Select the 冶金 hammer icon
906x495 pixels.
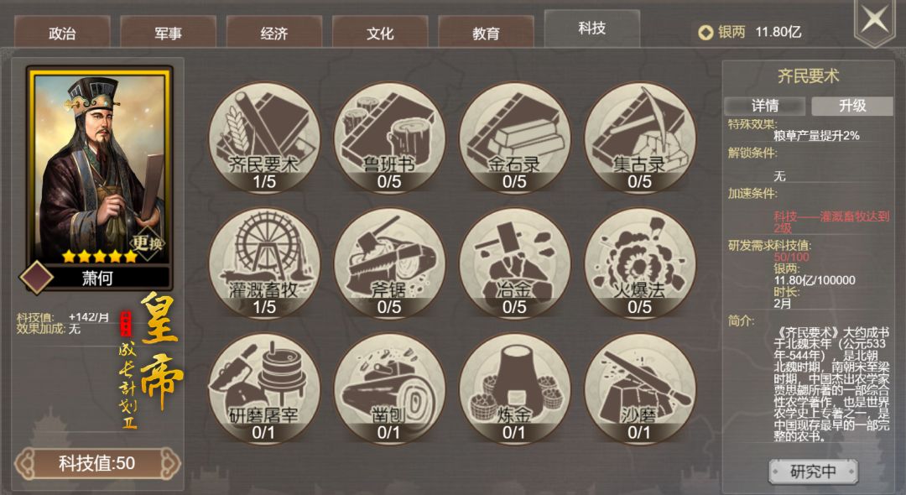coord(515,263)
